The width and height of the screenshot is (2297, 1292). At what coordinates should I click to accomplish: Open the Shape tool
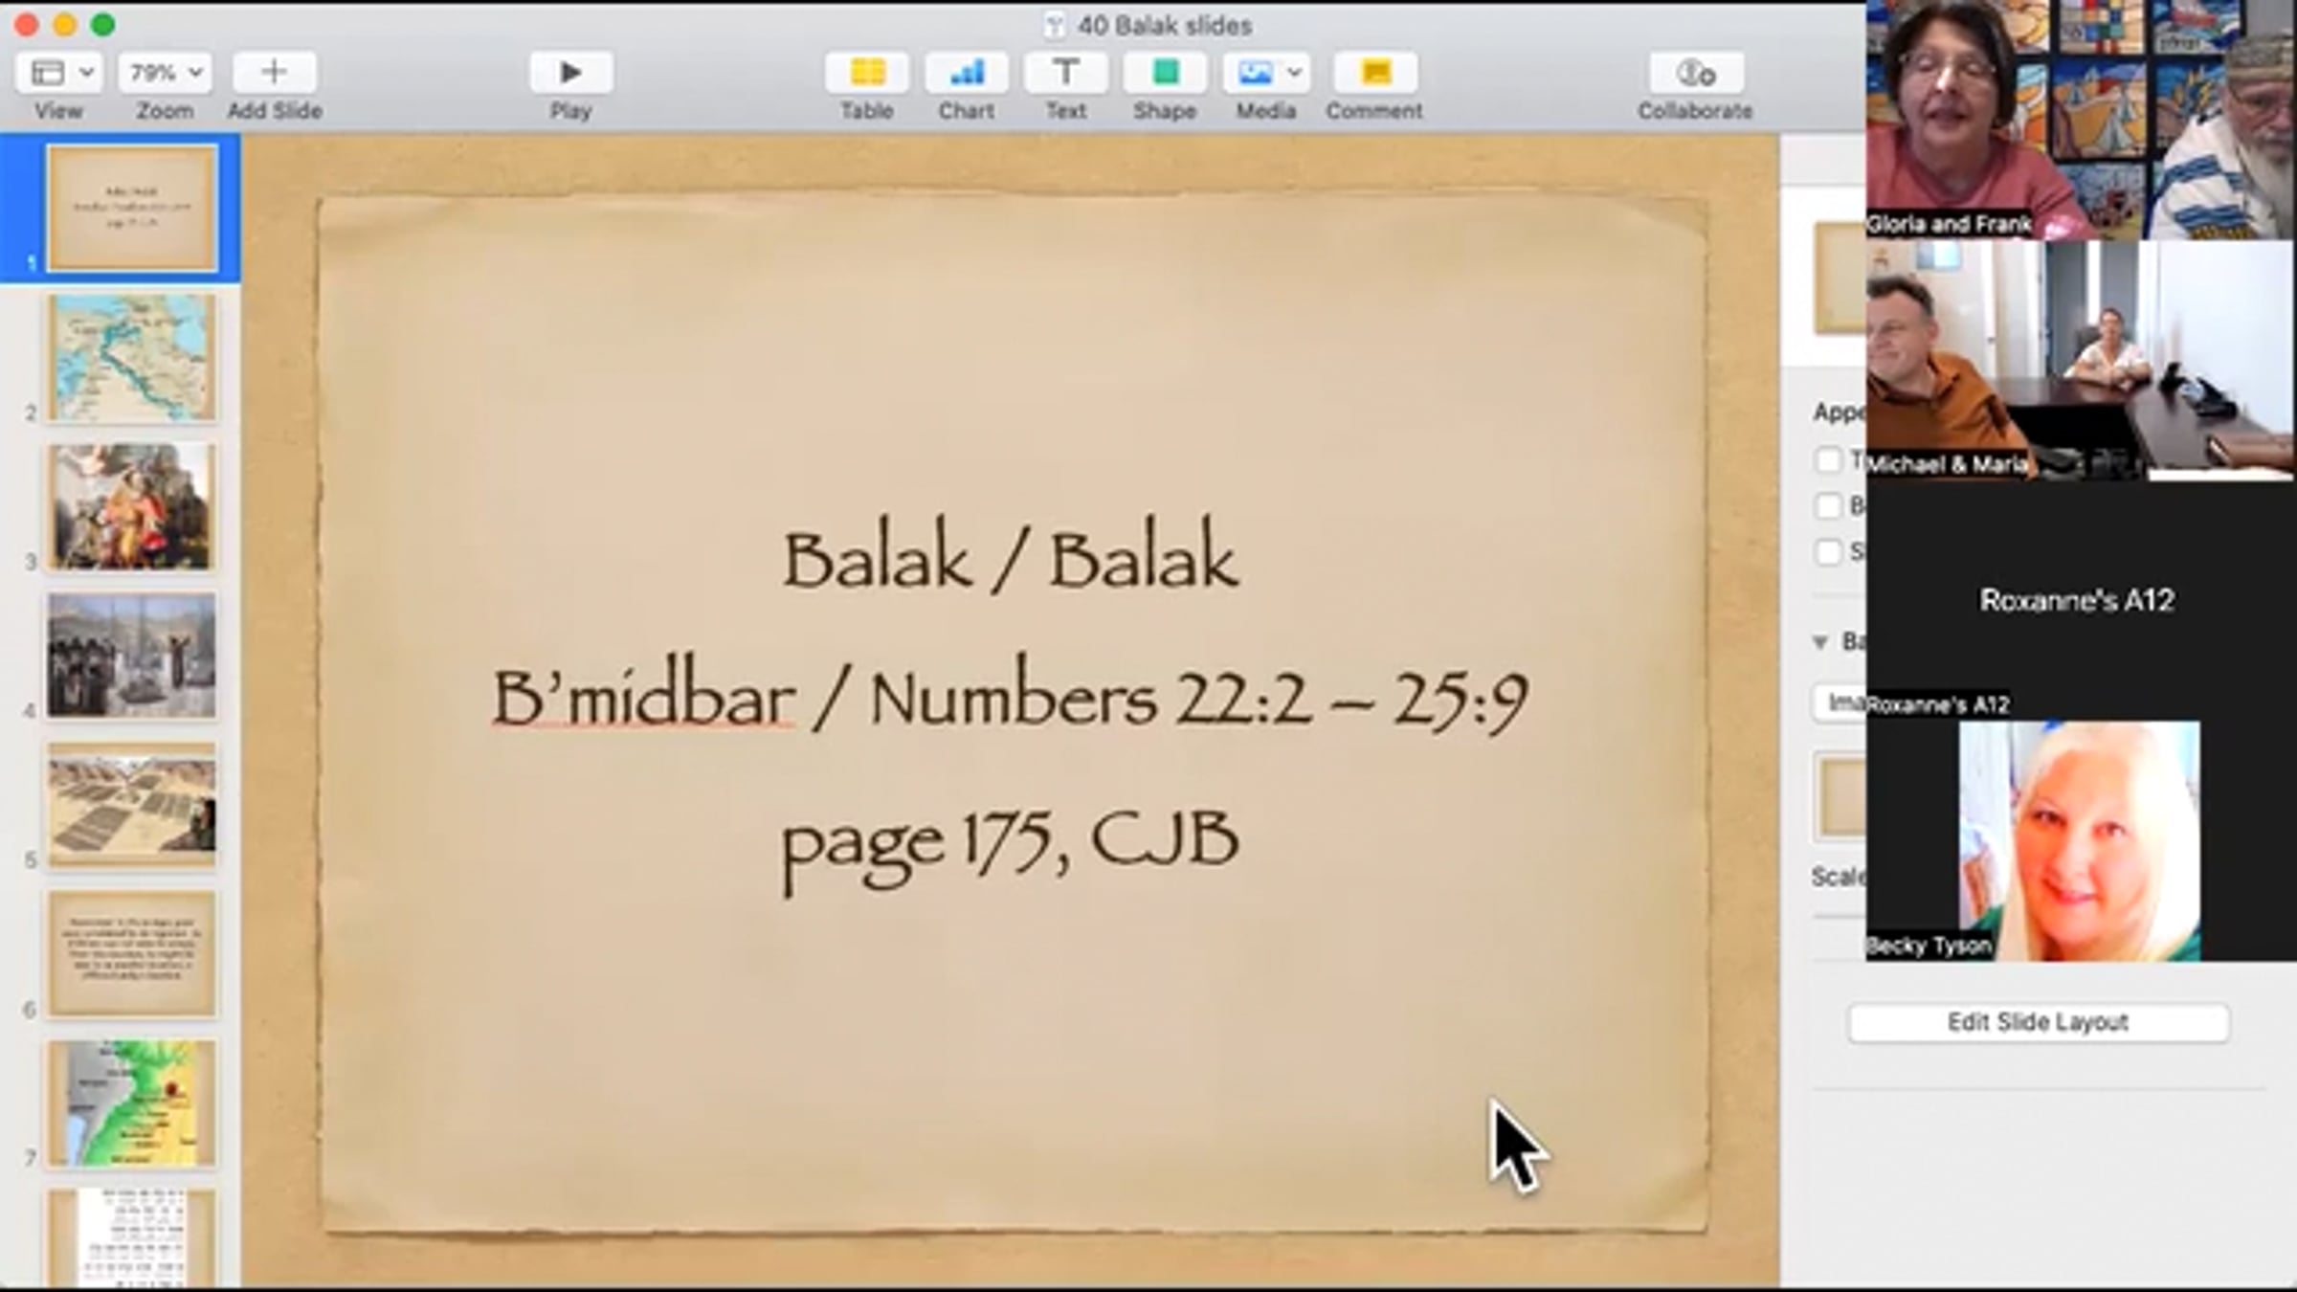pos(1165,73)
